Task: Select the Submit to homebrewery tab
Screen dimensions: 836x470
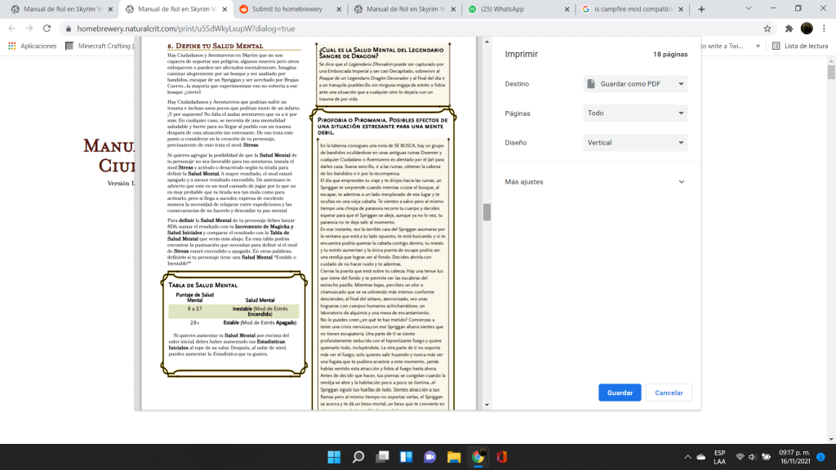Action: [x=287, y=9]
